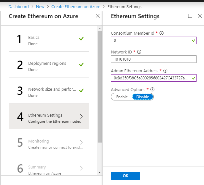Click green checkmark on Network size step
204x185 pixels.
pyautogui.click(x=81, y=90)
